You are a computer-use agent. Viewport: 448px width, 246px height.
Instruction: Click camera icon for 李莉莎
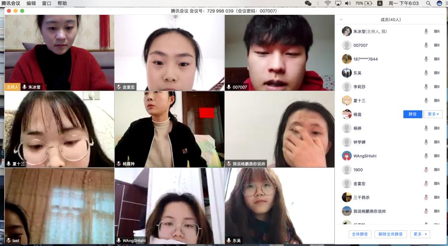tap(437, 86)
